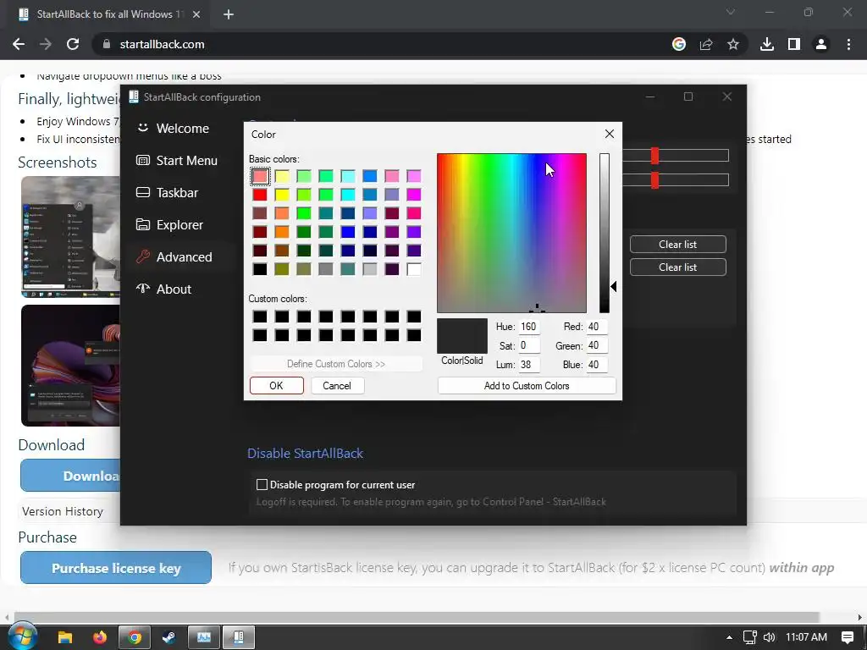Screen dimensions: 867x650
Task: Confirm color with the OK button
Action: (x=277, y=386)
